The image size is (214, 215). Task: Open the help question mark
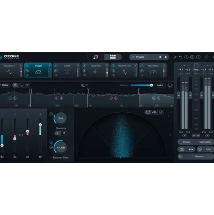198,57
